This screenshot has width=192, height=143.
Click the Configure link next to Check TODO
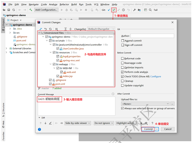pos(156,76)
